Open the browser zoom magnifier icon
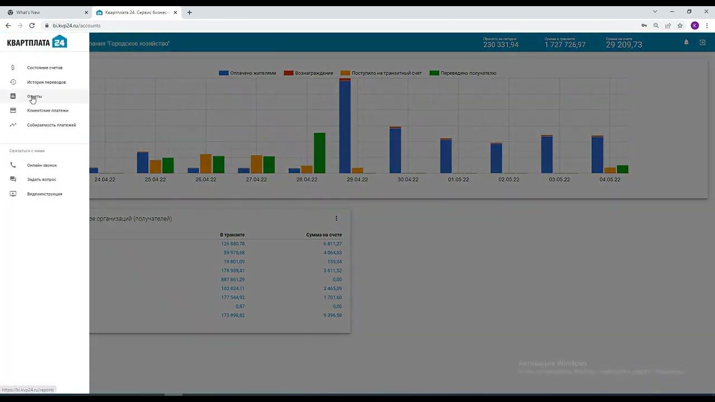This screenshot has height=402, width=715. pos(656,26)
